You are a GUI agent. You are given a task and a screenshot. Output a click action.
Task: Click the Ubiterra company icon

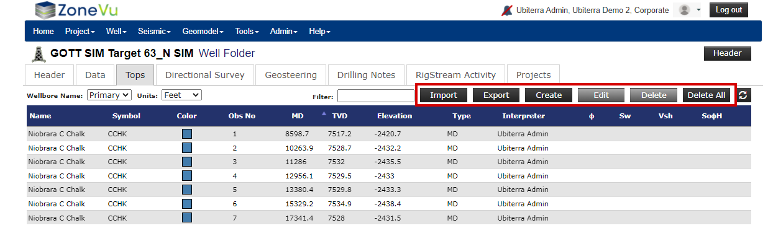(507, 10)
